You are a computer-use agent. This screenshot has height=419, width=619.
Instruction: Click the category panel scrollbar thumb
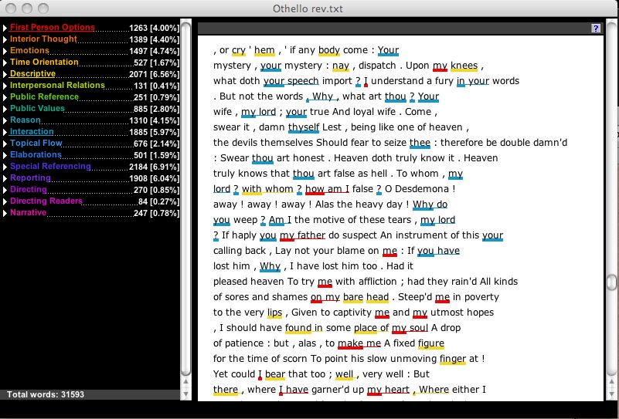coord(186,198)
